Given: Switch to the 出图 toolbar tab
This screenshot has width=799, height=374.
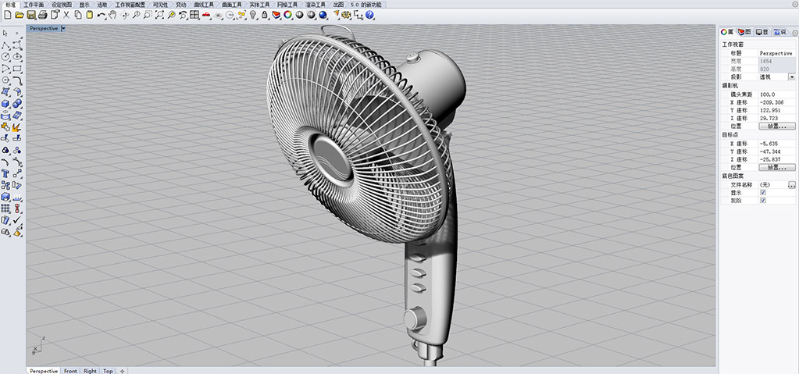Looking at the screenshot, I should click(x=338, y=4).
